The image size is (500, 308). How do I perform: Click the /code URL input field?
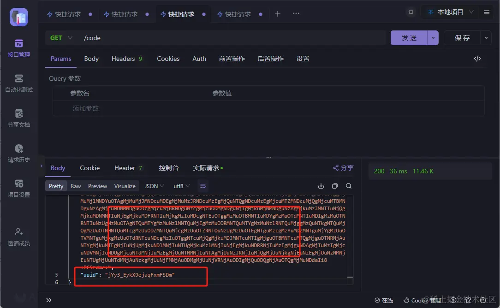click(233, 38)
